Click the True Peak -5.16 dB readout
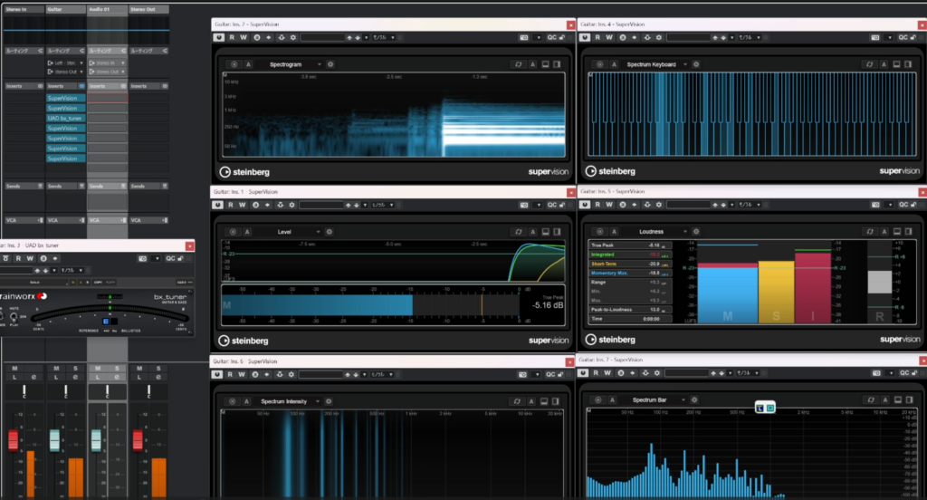Image resolution: width=927 pixels, height=500 pixels. point(548,305)
